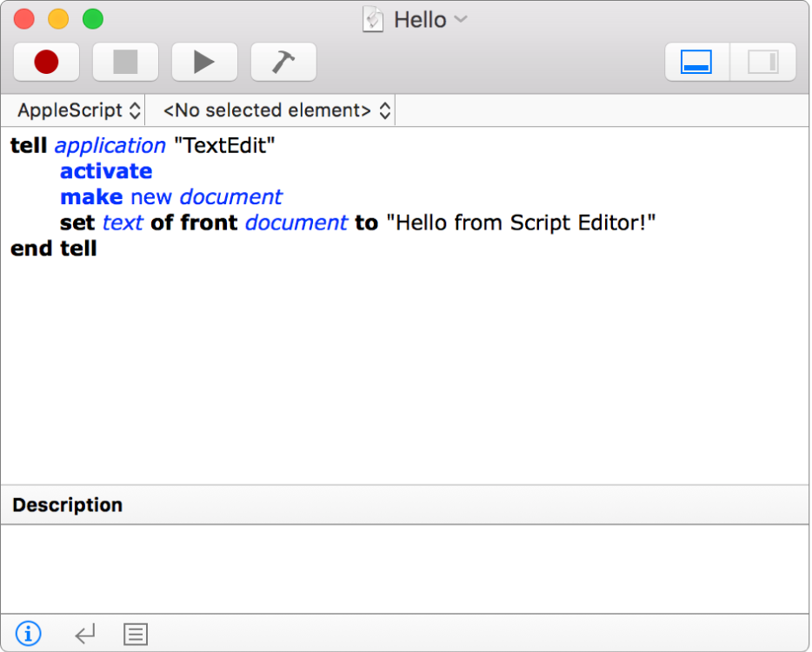
Task: Show the Log list pane
Action: coord(136,635)
